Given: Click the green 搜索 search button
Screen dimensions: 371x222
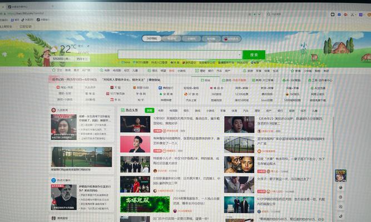Looking at the screenshot, I should coord(254,55).
